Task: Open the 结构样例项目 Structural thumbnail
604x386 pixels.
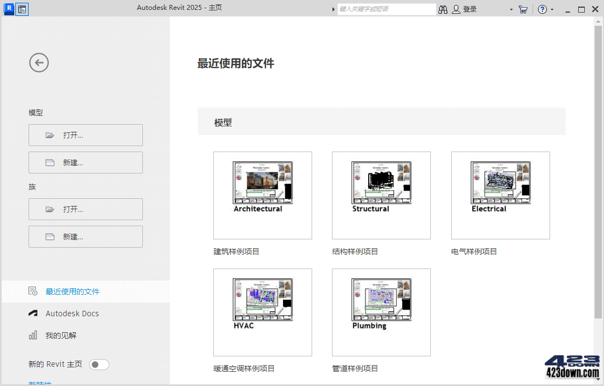Action: pyautogui.click(x=381, y=195)
